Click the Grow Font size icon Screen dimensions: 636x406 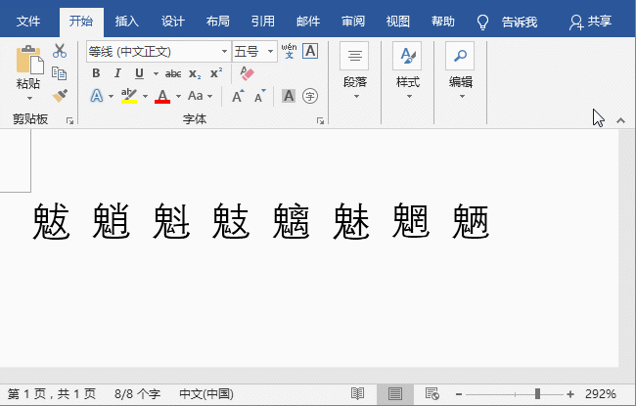click(238, 96)
